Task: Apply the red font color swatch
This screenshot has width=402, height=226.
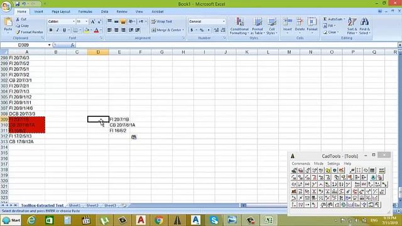Action: 96,30
